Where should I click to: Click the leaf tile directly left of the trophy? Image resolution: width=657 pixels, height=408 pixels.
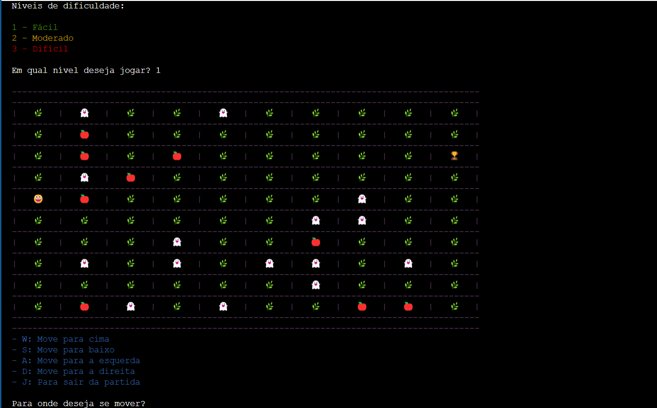tap(408, 156)
